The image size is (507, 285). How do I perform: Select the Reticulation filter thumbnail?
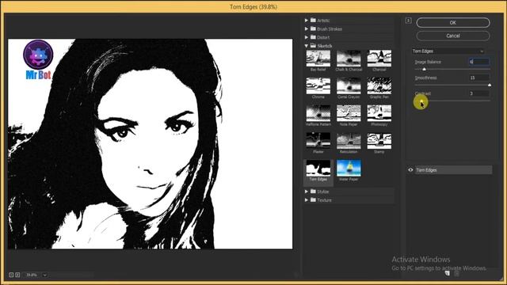349,141
